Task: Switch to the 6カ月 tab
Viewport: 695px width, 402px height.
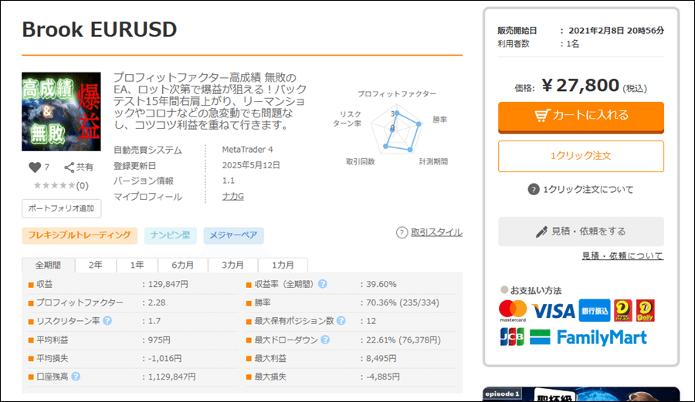Action: 183,265
